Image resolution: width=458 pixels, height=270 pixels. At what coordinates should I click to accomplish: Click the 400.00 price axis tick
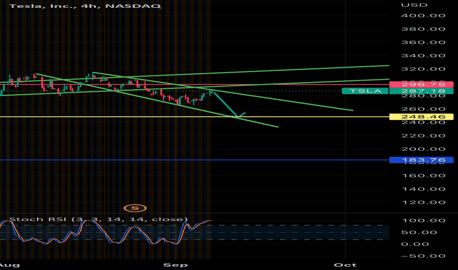tap(423, 16)
